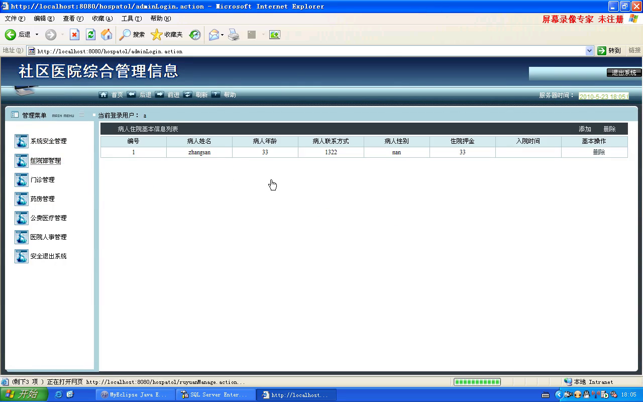Click the refresh icon beside 刷新
This screenshot has width=643, height=402.
coord(188,94)
